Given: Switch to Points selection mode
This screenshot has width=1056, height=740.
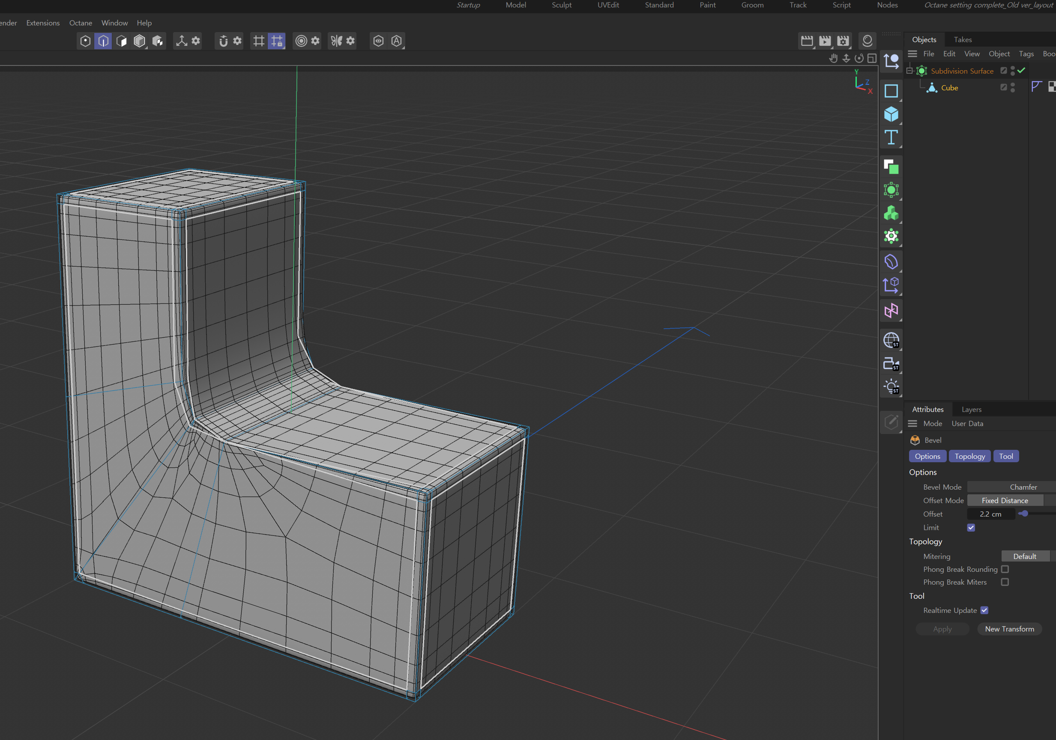Looking at the screenshot, I should pyautogui.click(x=85, y=41).
